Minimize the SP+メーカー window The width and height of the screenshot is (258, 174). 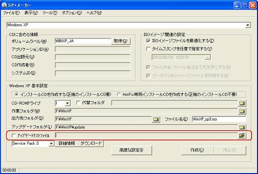click(237, 5)
